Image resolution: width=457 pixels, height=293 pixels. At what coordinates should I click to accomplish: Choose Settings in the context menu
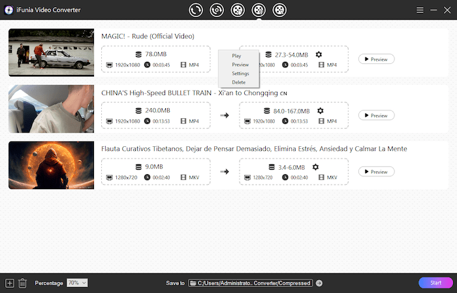[x=240, y=74]
